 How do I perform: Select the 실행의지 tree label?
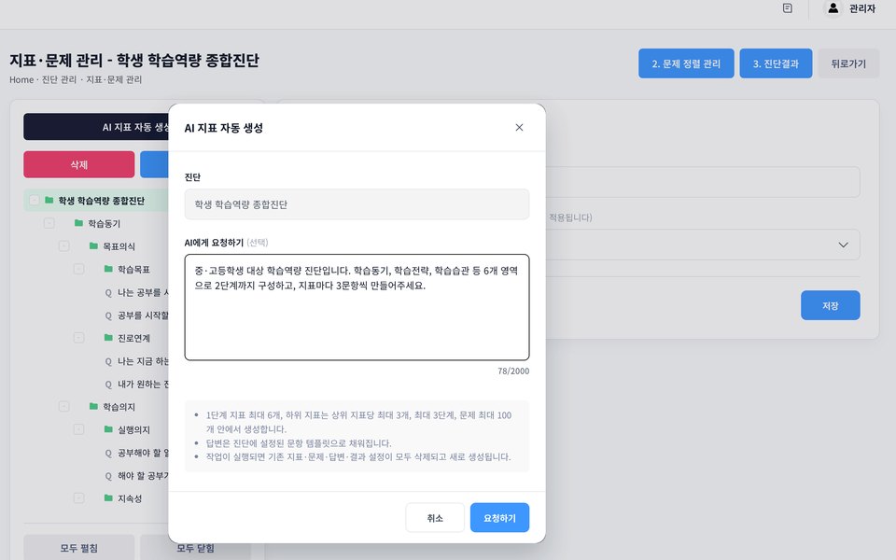coord(133,429)
